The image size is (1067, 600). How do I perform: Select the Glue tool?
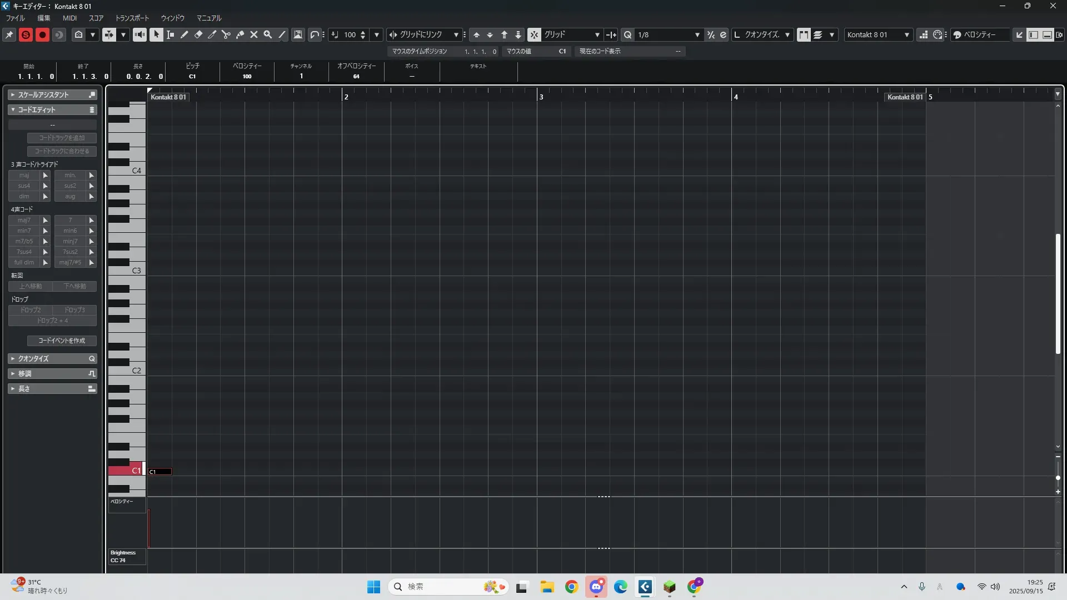tap(240, 34)
